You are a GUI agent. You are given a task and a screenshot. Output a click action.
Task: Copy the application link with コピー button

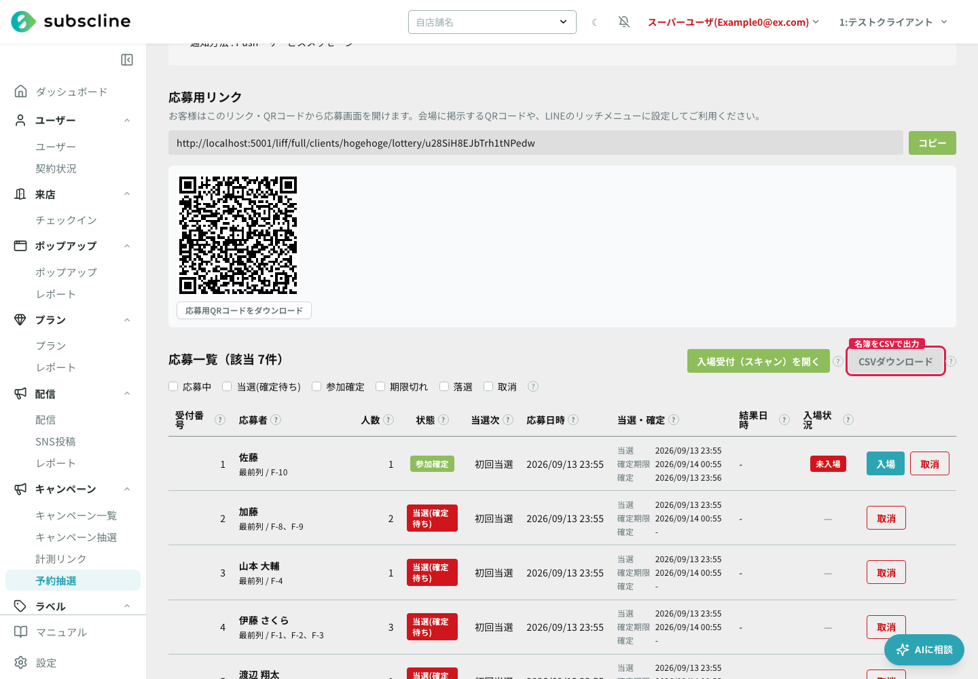pos(932,143)
